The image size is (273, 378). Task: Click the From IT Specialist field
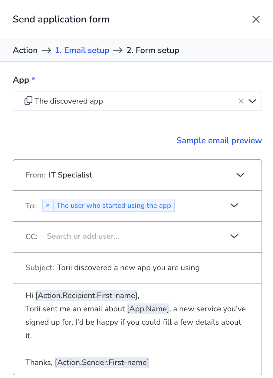[x=137, y=175]
